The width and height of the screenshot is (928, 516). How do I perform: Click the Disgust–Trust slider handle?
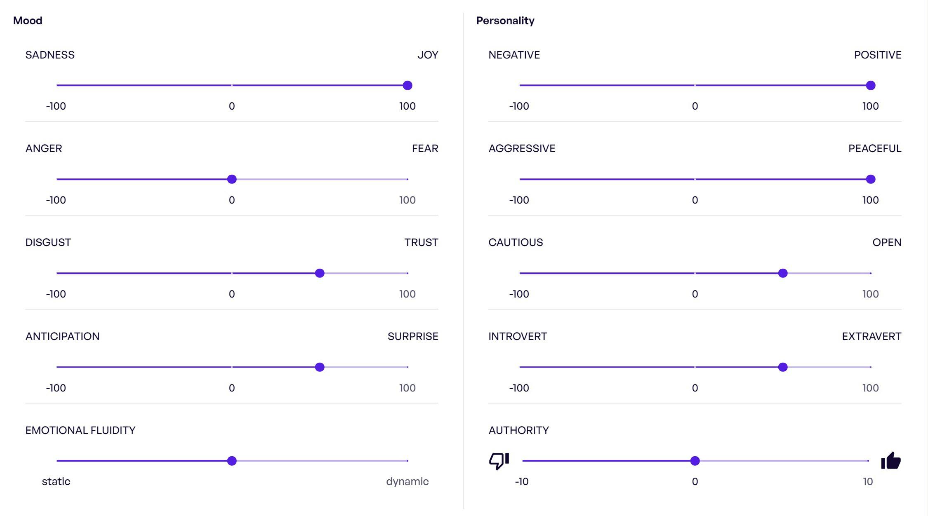[320, 273]
